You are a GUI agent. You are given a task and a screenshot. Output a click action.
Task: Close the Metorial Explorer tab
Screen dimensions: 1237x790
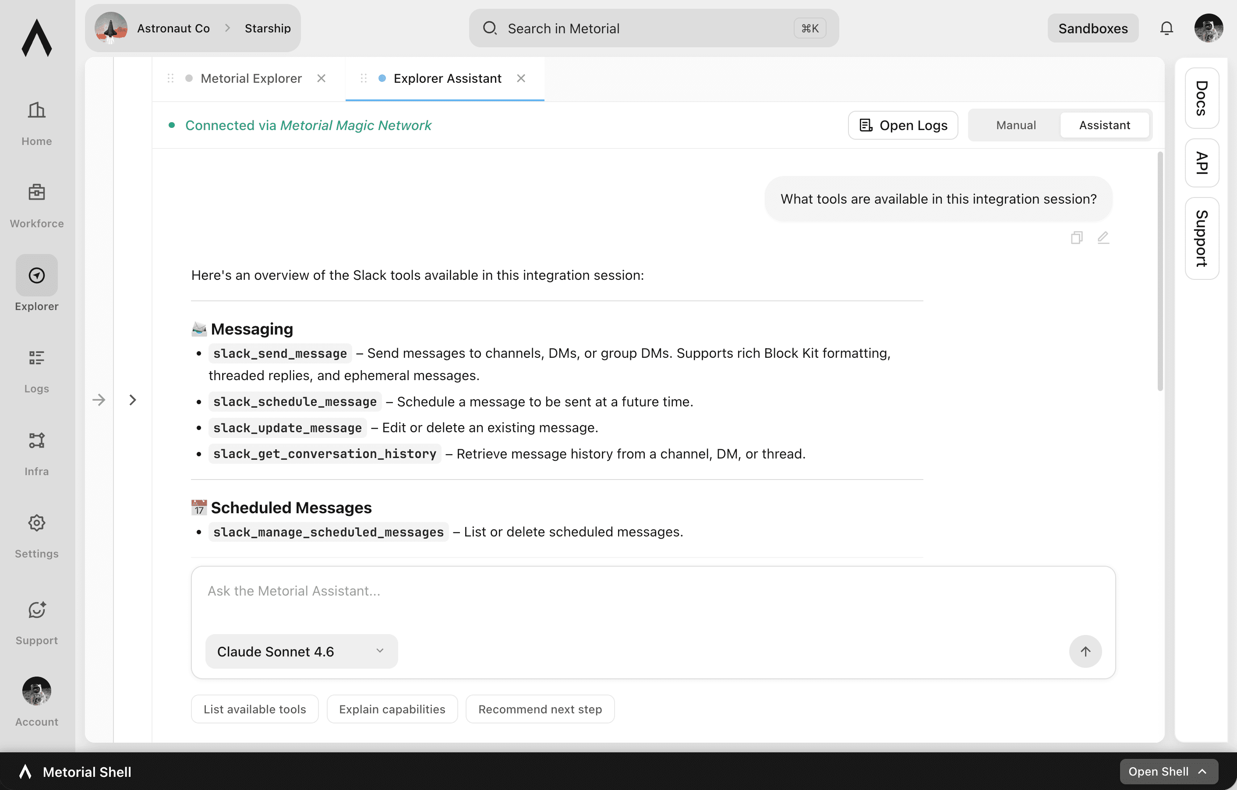pyautogui.click(x=321, y=78)
